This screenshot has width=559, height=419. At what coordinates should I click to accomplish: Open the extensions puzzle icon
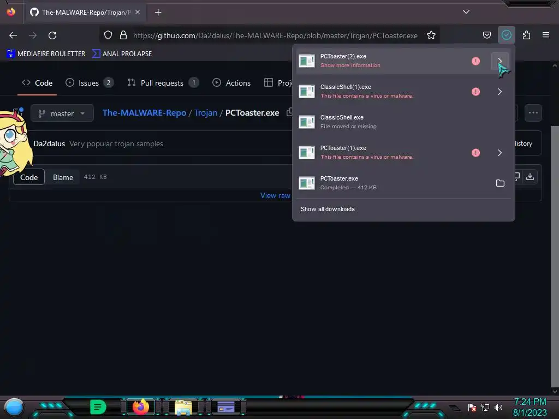coord(526,35)
